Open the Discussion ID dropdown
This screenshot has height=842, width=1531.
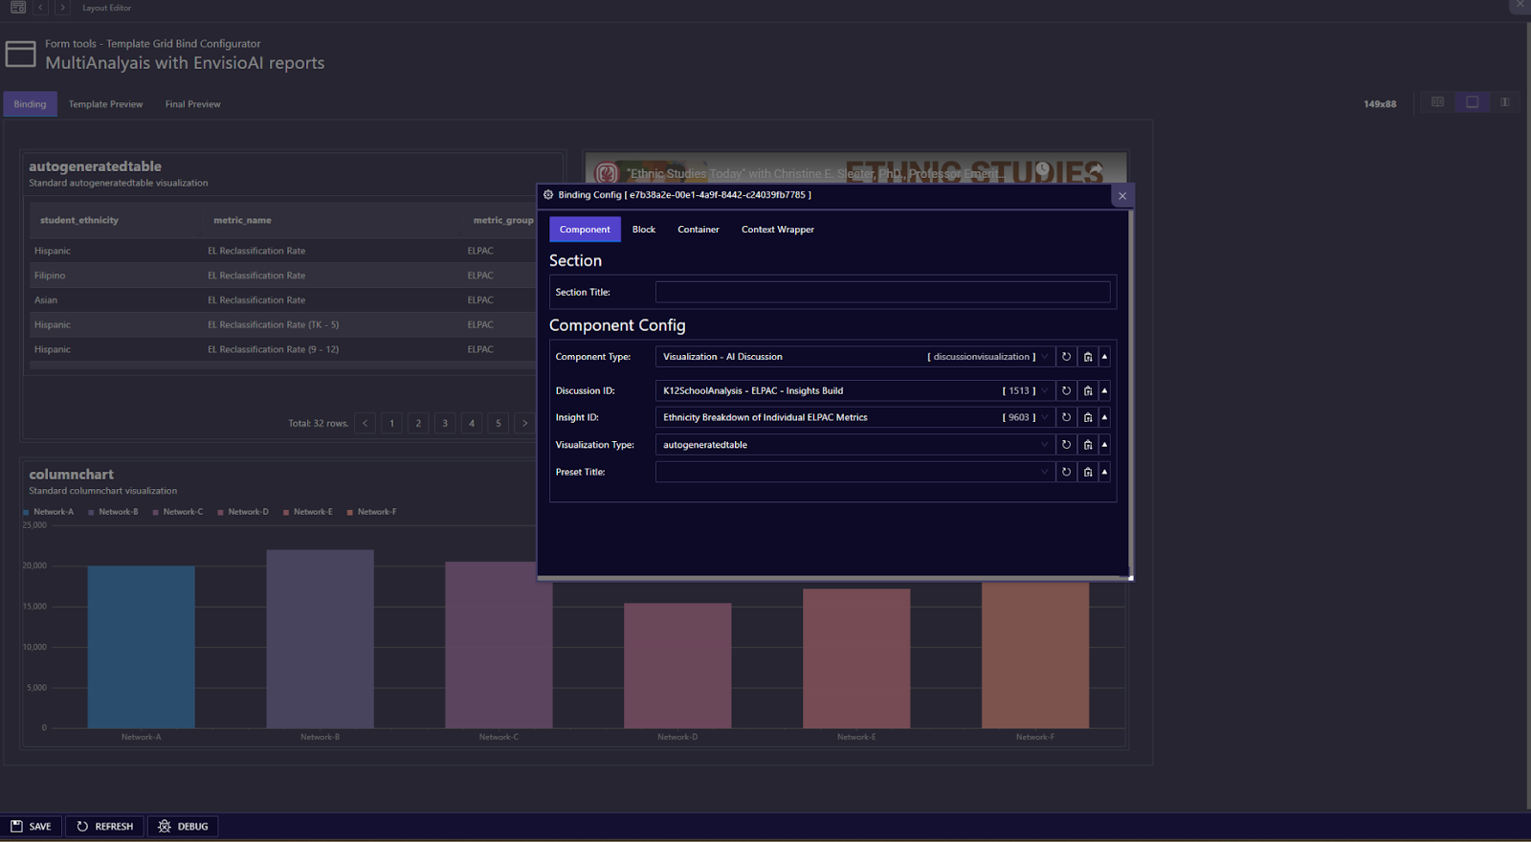(x=1045, y=390)
